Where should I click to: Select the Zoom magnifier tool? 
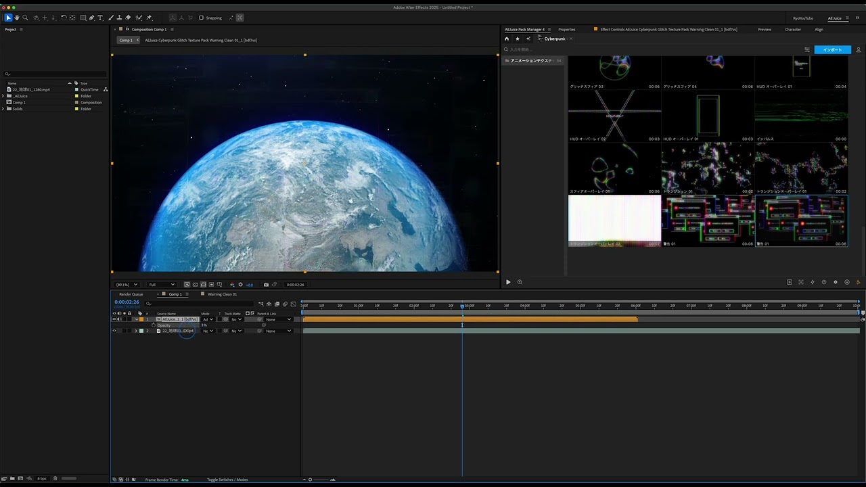tap(25, 18)
